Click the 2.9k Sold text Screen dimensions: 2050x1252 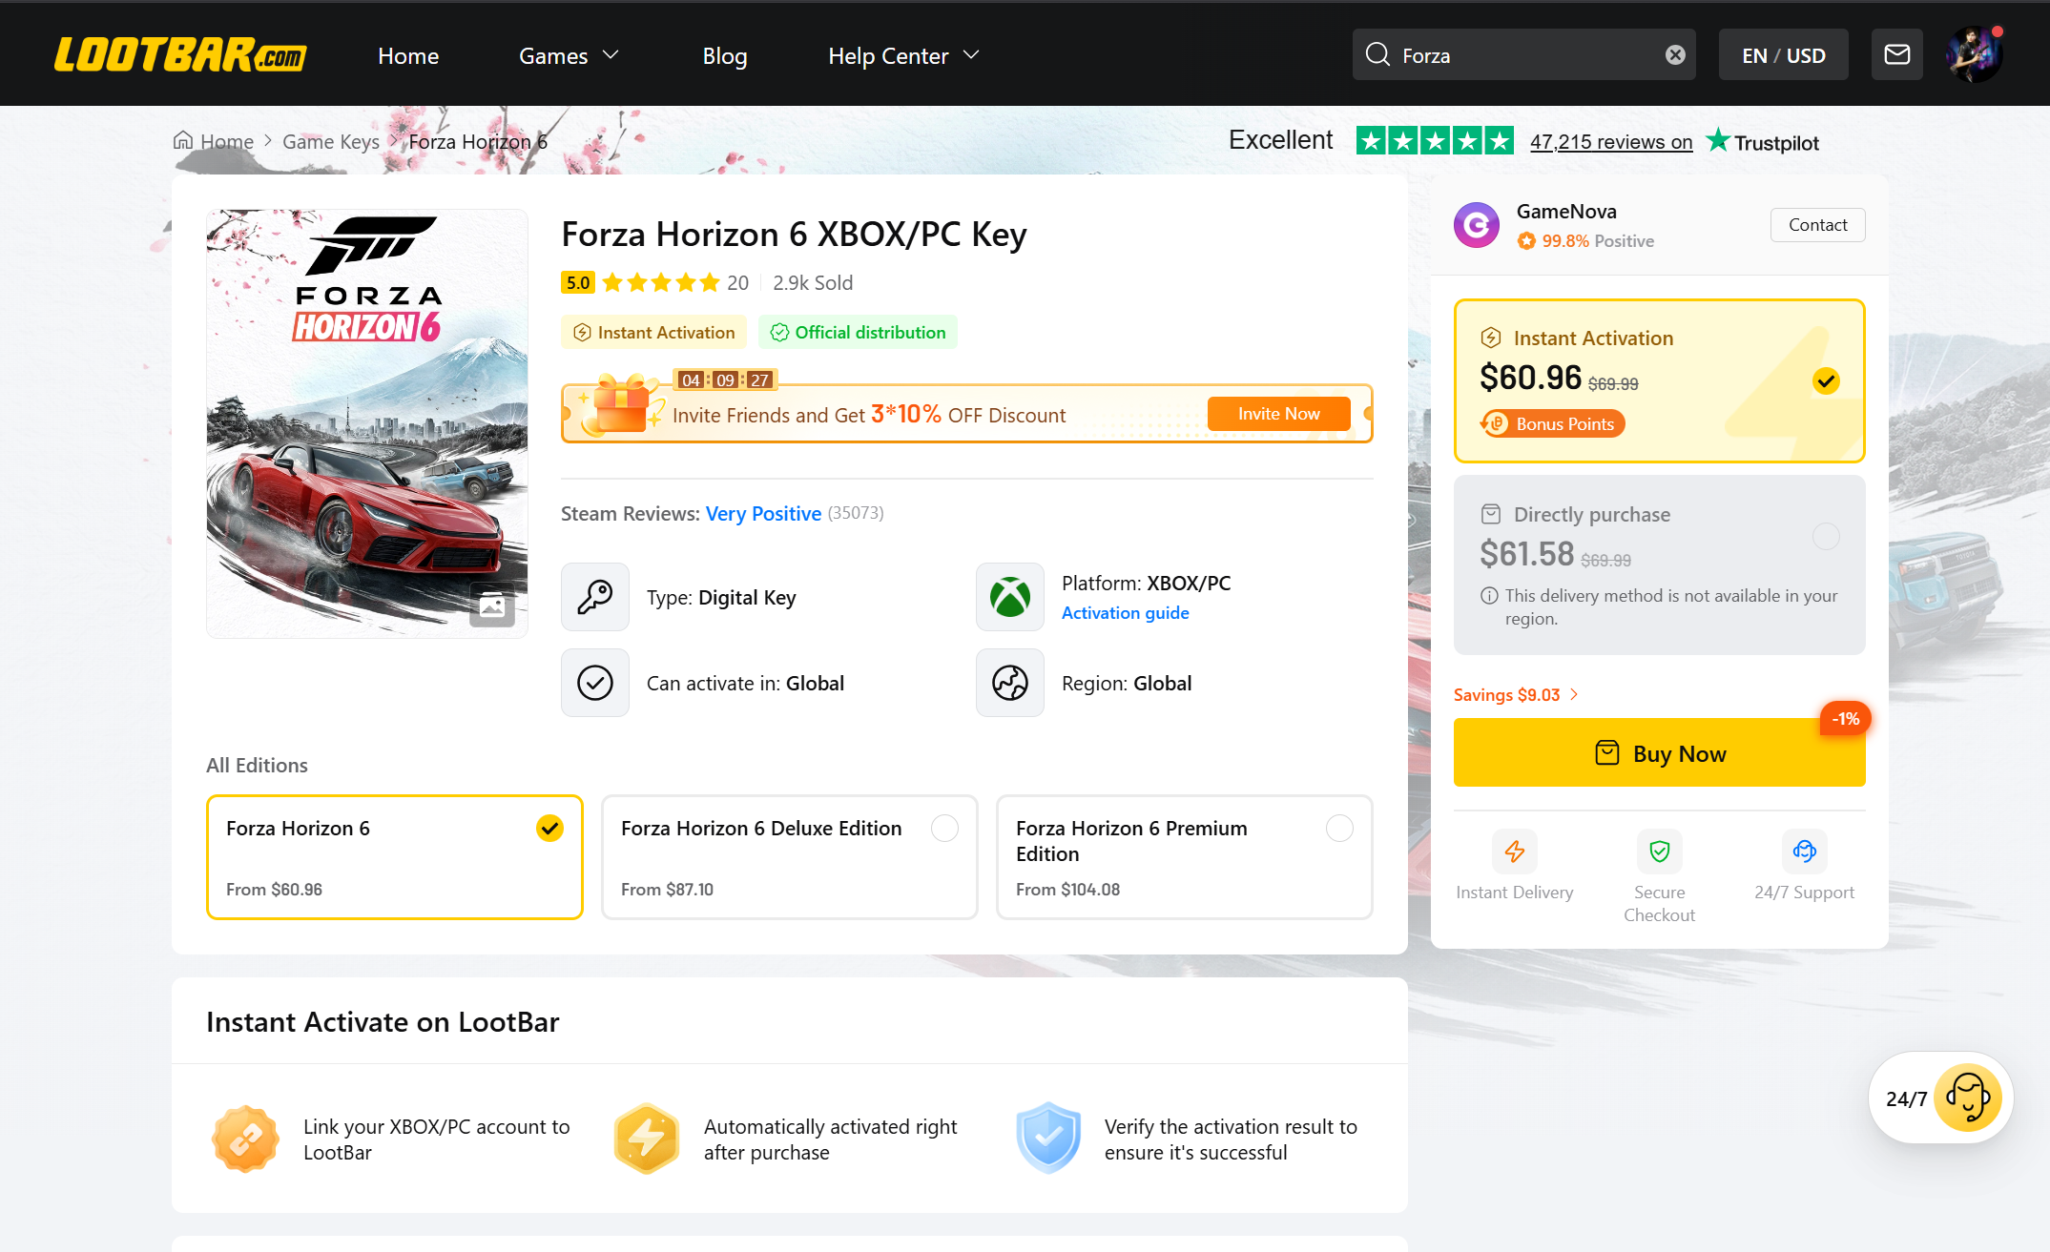tap(813, 282)
